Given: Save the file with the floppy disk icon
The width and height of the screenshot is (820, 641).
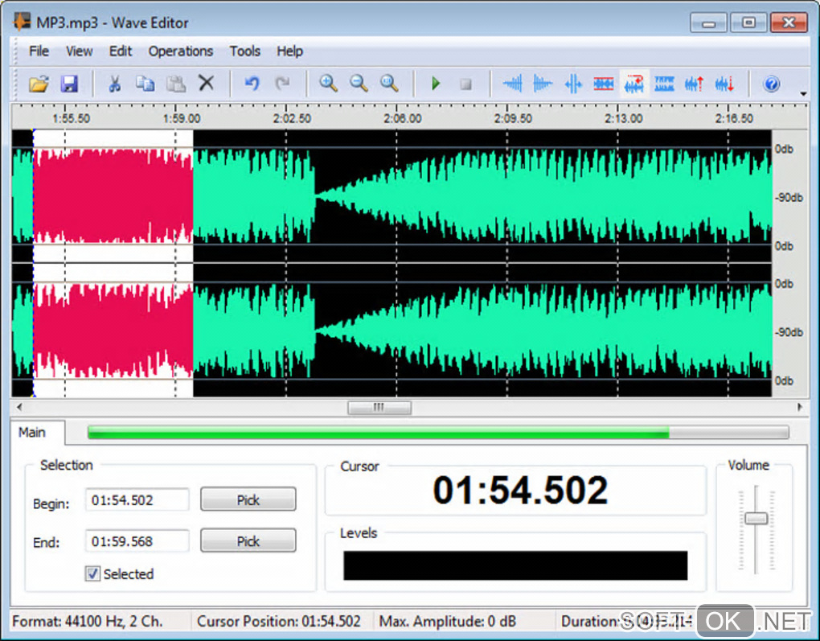Looking at the screenshot, I should pyautogui.click(x=69, y=84).
